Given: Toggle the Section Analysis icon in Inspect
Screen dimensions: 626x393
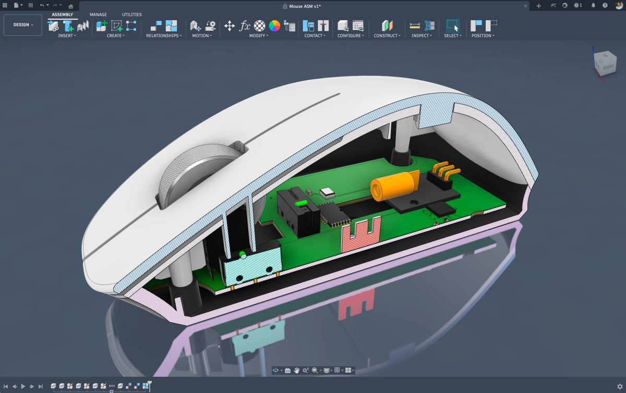Looking at the screenshot, I should coord(430,26).
